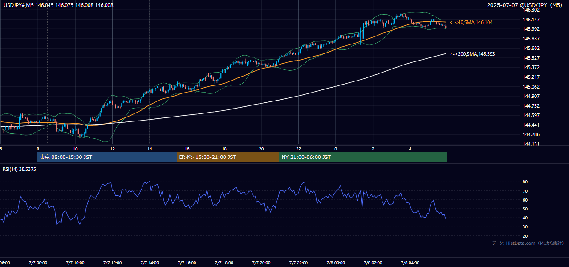Screen dimensions: 569x267
Task: Click price axis value 146.302
Action: coord(531,10)
